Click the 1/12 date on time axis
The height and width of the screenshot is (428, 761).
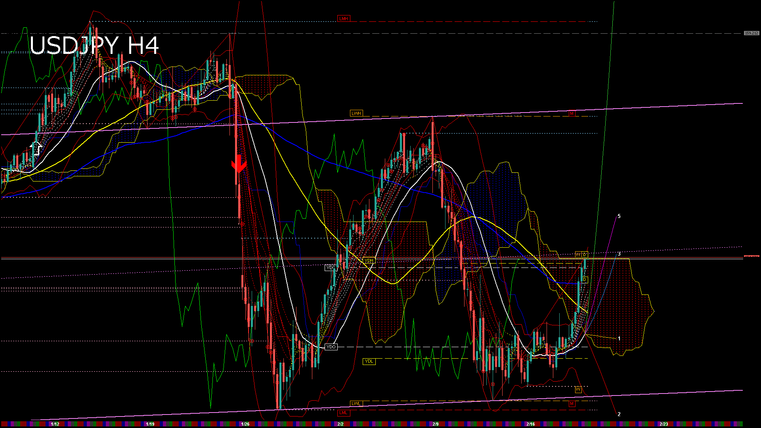(55, 424)
